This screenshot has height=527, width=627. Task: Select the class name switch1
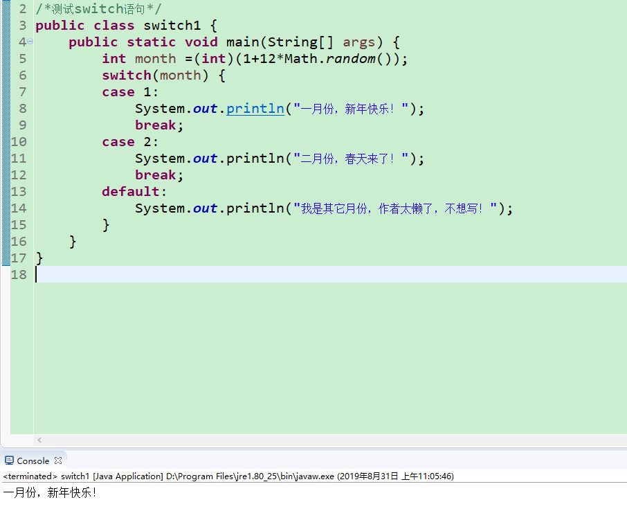172,25
